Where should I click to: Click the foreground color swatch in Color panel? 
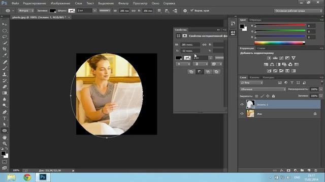click(242, 26)
